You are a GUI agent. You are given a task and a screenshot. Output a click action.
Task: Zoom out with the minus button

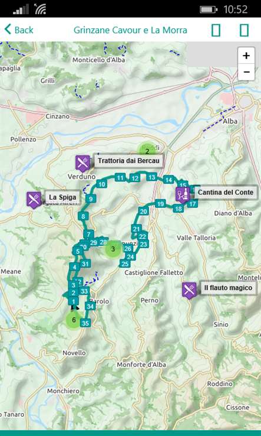tap(246, 72)
